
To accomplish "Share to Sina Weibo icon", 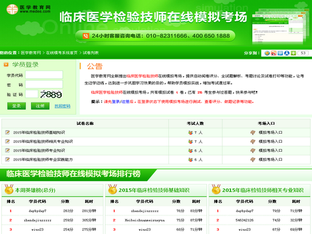I will [273, 53].
